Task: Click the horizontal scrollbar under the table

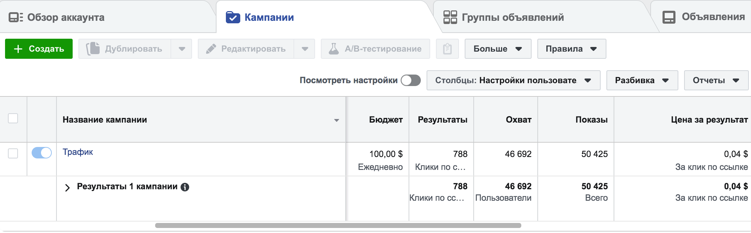Action: (x=338, y=225)
